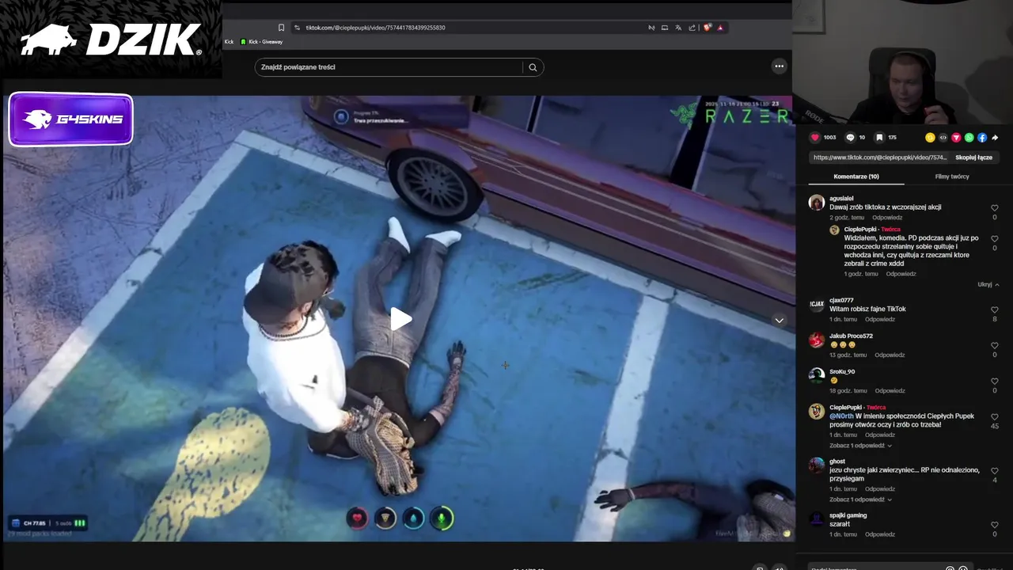
Task: Open site settings icon in address bar
Action: [297, 28]
